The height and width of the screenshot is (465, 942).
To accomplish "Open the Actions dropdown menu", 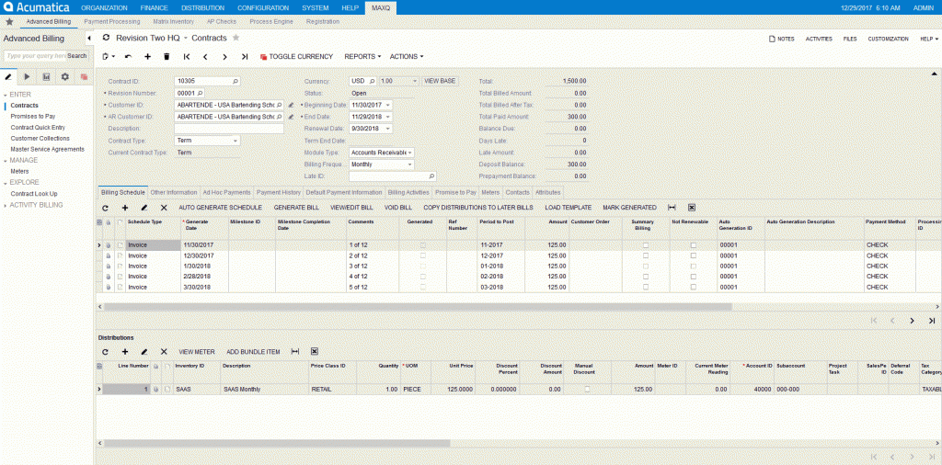I will [406, 56].
